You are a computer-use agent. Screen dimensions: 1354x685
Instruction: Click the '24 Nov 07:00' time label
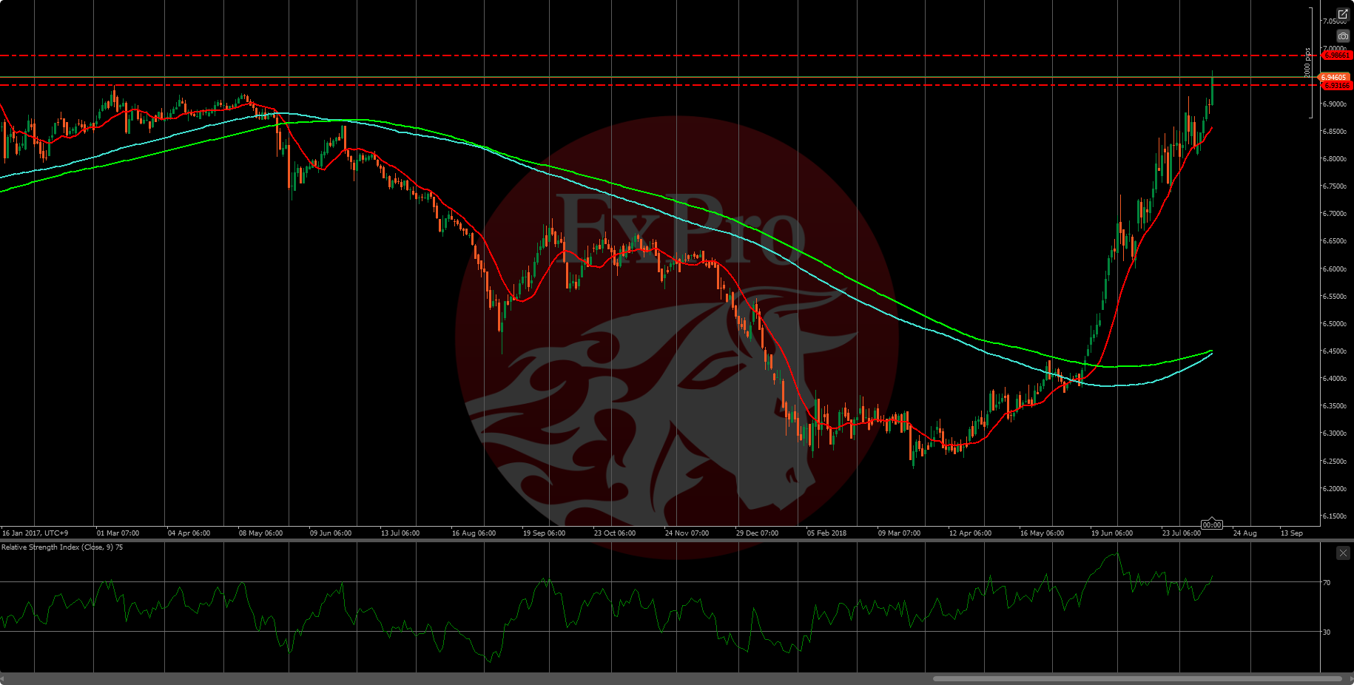pos(687,533)
